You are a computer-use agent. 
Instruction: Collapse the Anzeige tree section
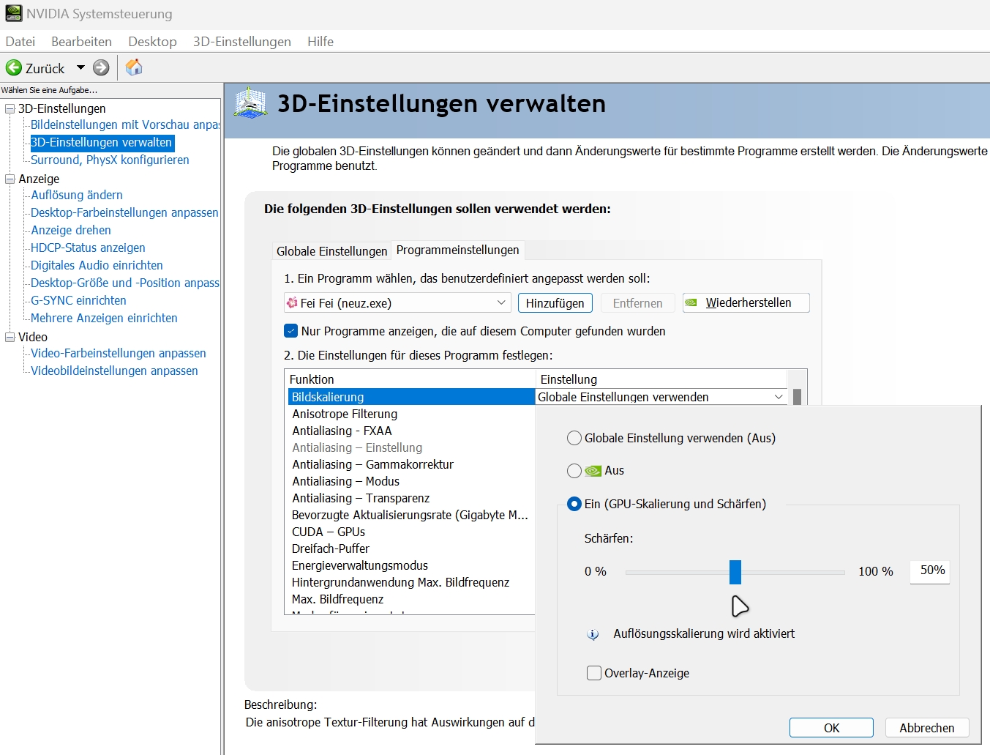[x=10, y=179]
